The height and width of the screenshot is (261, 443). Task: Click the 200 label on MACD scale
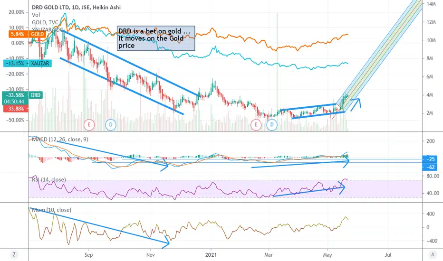pyautogui.click(x=431, y=141)
